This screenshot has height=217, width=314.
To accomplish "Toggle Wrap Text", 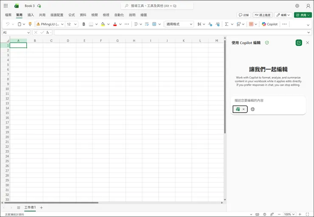I will [147, 24].
